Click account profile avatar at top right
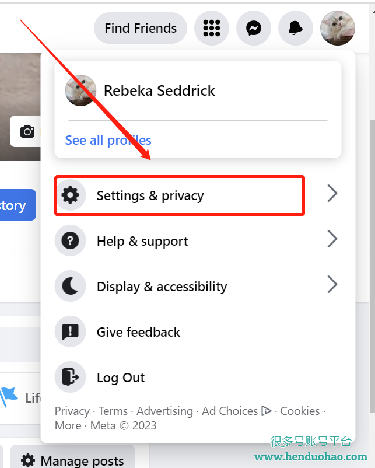 [337, 28]
